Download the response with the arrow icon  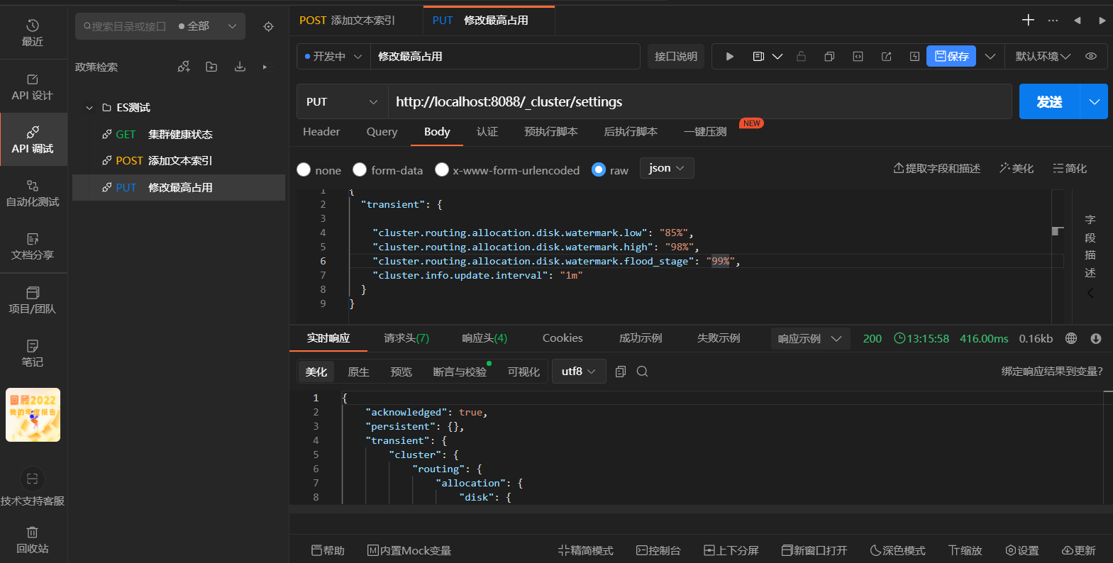tap(1096, 338)
